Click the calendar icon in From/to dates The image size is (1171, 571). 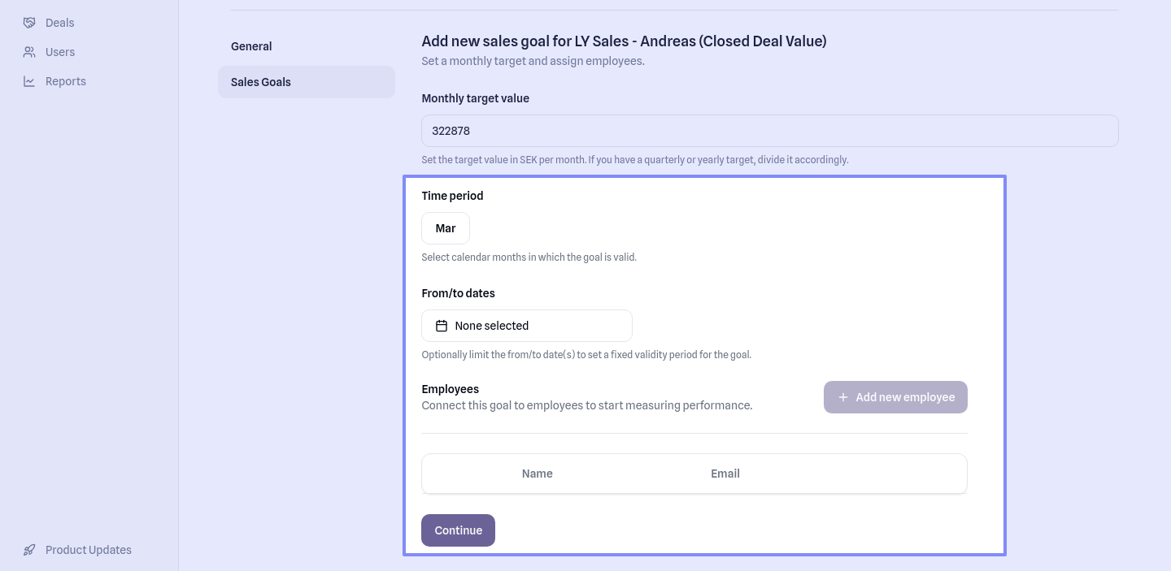442,326
